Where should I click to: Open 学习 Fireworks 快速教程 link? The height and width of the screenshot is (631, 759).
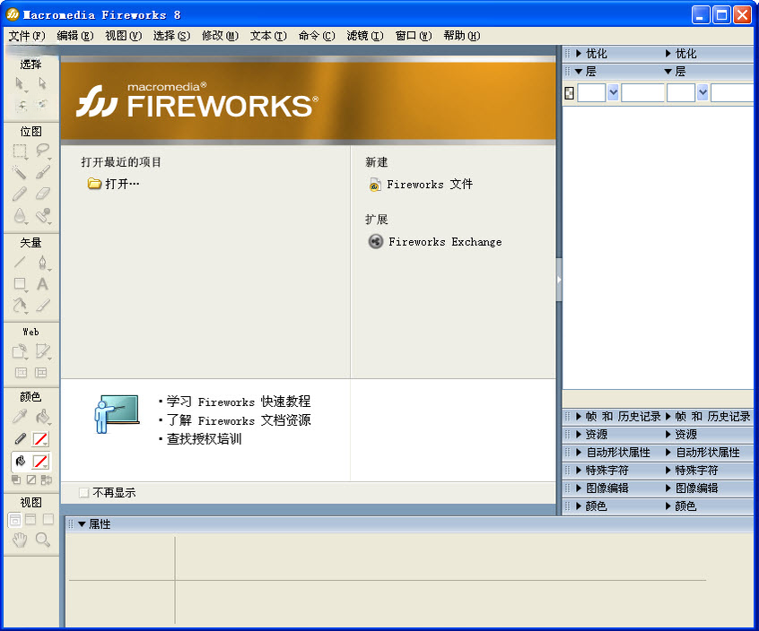click(x=239, y=402)
